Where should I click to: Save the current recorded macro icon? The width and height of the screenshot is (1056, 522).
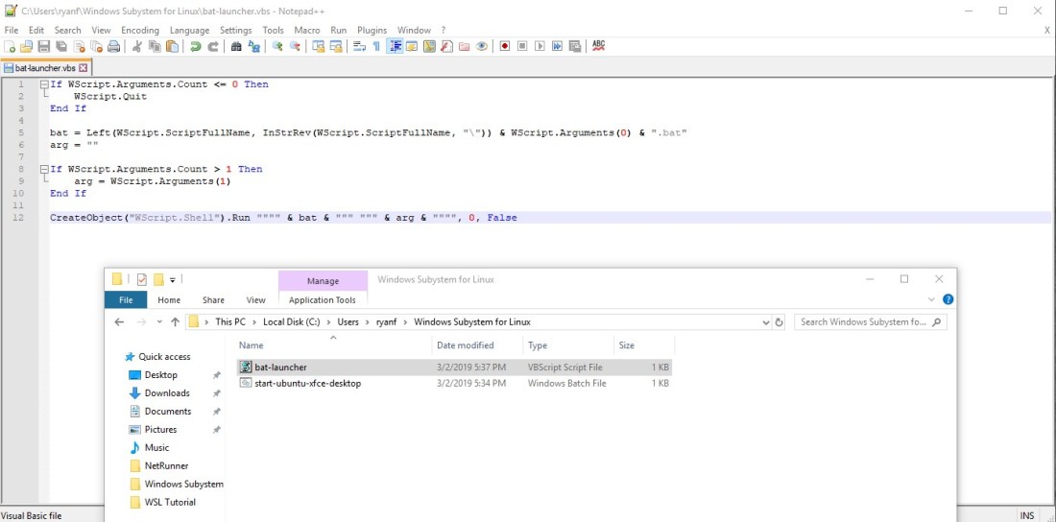[574, 46]
